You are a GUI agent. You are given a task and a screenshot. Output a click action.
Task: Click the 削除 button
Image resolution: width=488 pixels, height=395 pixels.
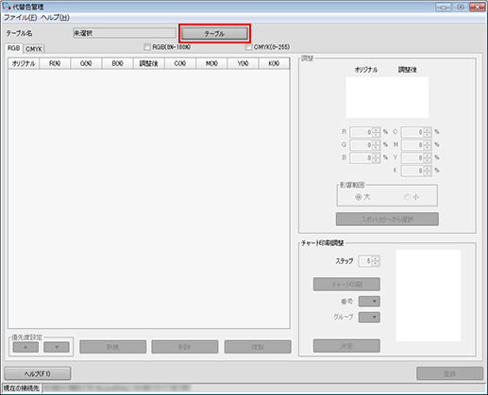pos(185,347)
